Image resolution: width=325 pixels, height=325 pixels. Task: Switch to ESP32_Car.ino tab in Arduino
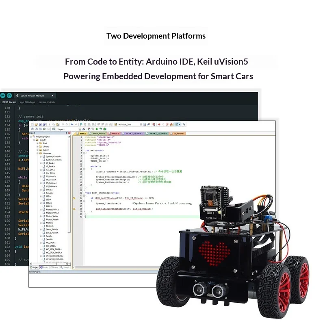tap(9, 102)
